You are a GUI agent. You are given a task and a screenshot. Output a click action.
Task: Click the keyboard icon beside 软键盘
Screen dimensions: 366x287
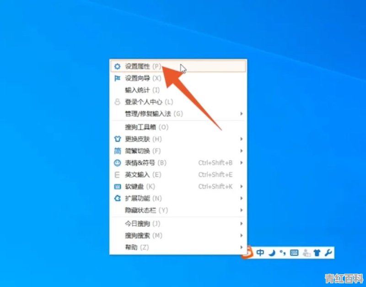(118, 187)
